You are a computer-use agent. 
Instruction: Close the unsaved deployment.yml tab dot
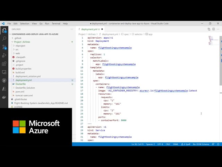click(x=102, y=29)
